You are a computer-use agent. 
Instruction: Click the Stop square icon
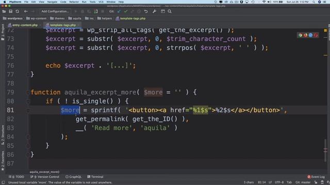click(x=103, y=11)
